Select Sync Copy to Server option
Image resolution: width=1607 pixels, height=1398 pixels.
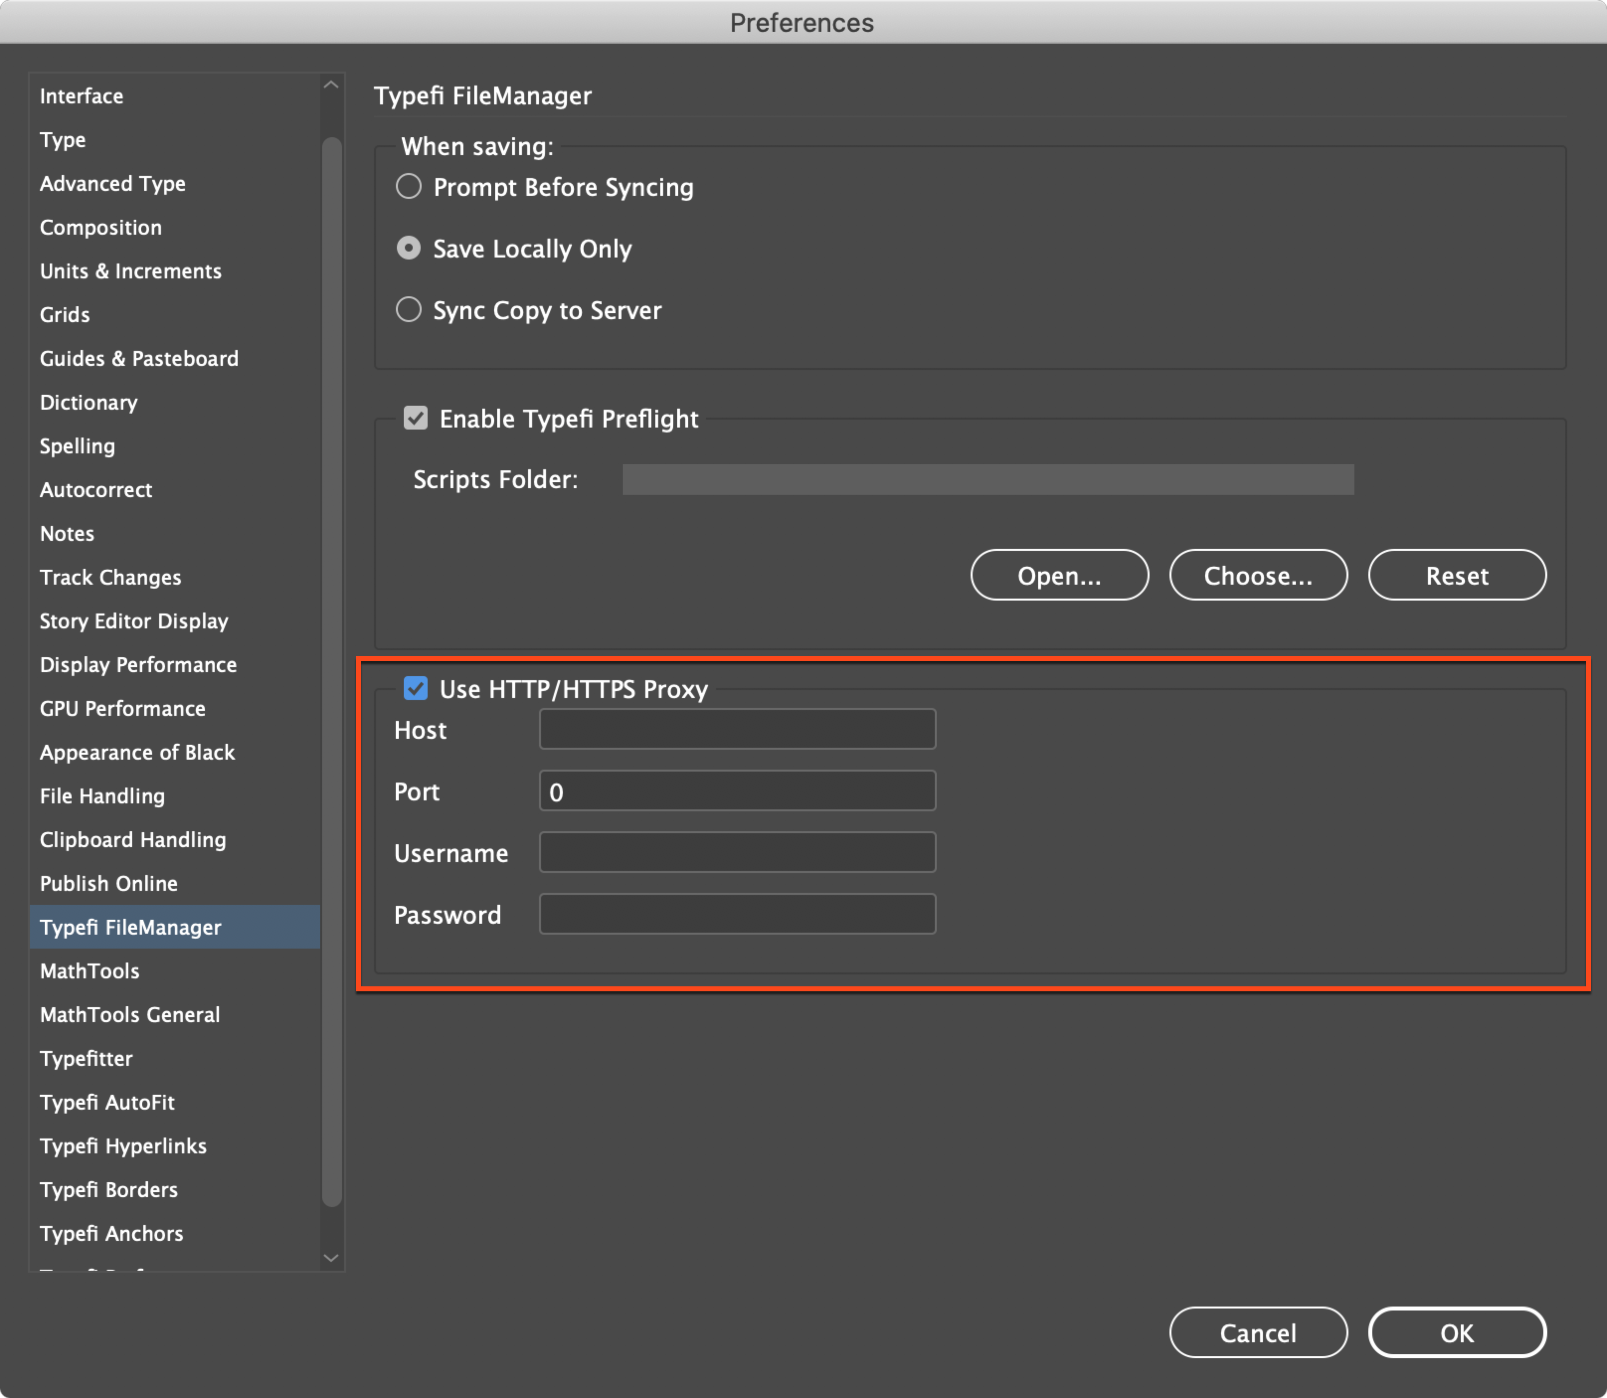point(409,310)
